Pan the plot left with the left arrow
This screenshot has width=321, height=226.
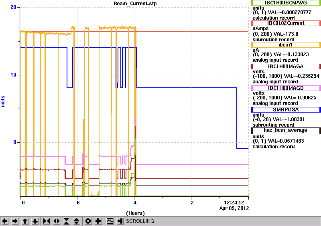click(x=5, y=221)
